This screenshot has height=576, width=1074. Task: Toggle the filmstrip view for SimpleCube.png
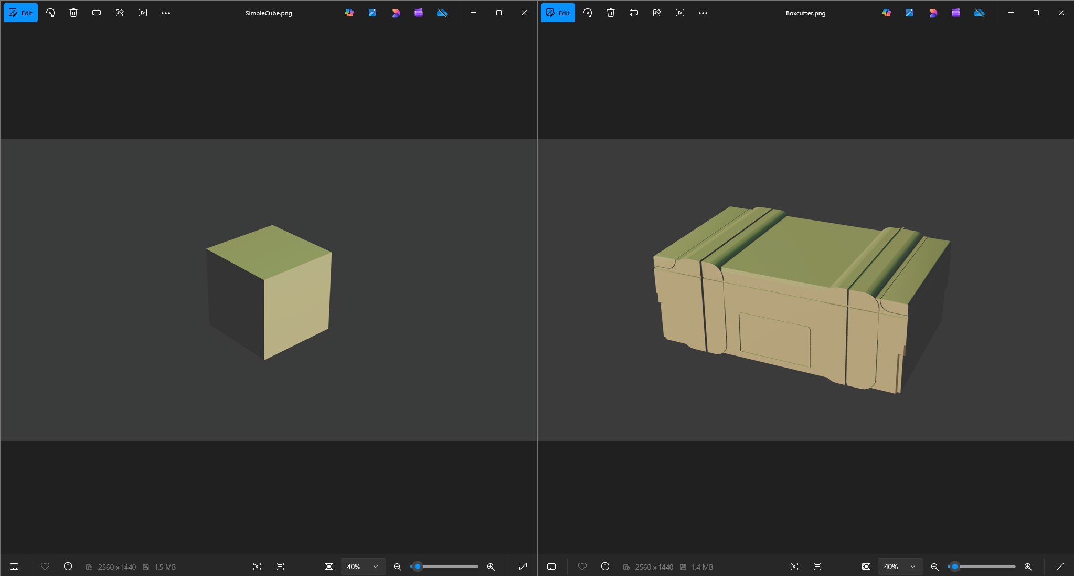[x=14, y=567]
